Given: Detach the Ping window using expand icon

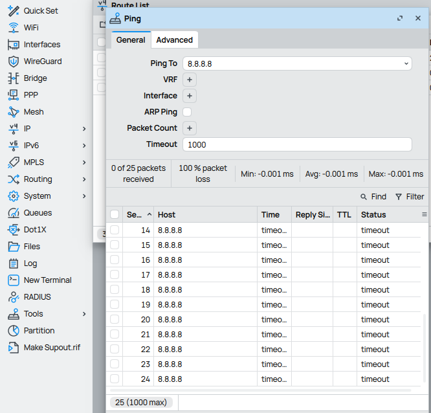Looking at the screenshot, I should coord(400,18).
